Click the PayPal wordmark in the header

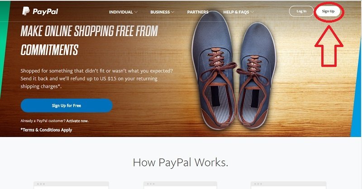(x=45, y=11)
